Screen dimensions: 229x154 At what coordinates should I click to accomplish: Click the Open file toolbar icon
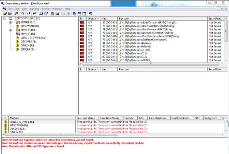point(5,14)
